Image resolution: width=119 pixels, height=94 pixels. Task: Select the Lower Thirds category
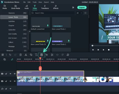point(14,17)
